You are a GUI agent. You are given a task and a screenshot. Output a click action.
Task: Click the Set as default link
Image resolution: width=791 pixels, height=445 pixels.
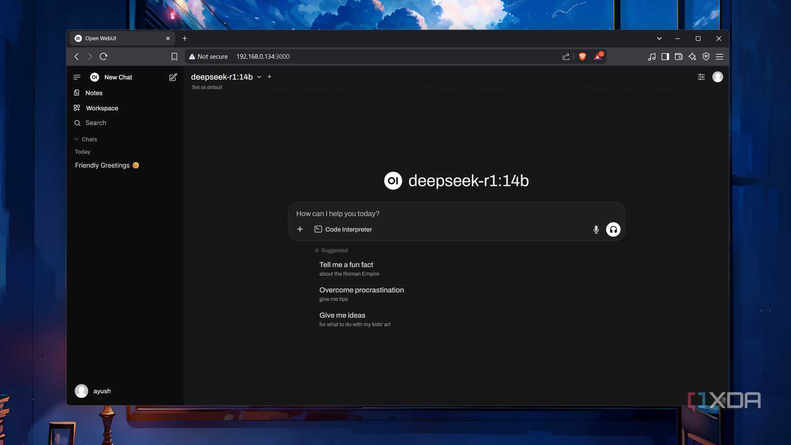click(207, 87)
